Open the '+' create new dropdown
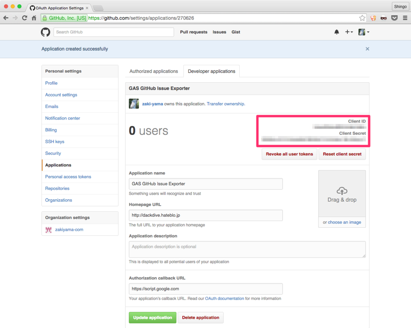This screenshot has height=328, width=411. [349, 32]
